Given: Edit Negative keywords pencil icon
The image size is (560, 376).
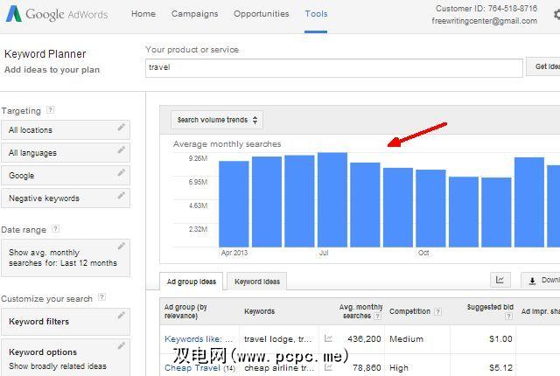Looking at the screenshot, I should coord(122,196).
